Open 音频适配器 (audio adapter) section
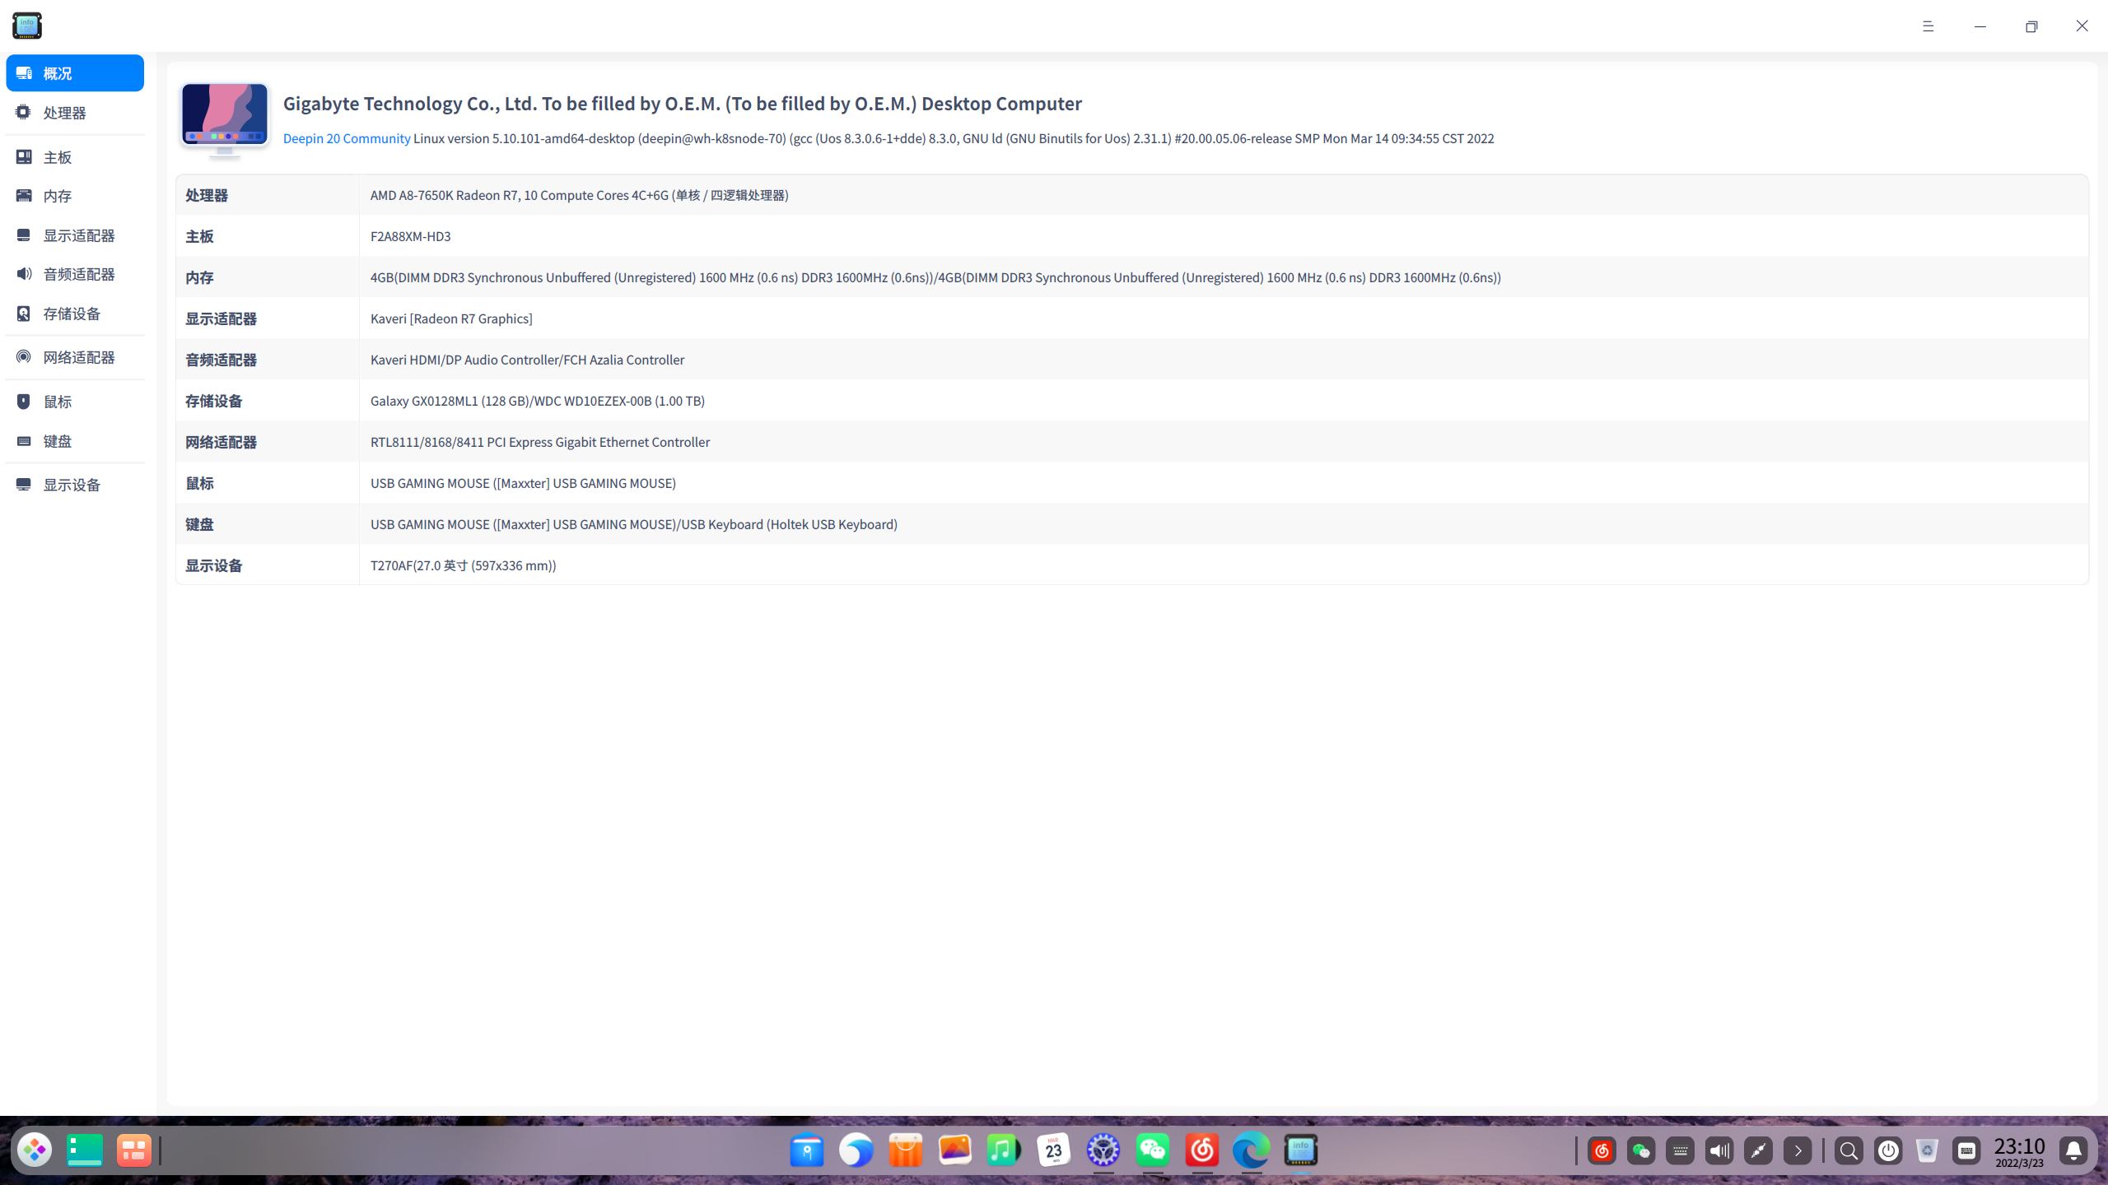 [78, 274]
